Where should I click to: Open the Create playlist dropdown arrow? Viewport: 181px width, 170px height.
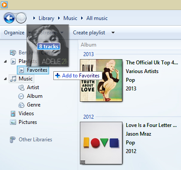113,33
